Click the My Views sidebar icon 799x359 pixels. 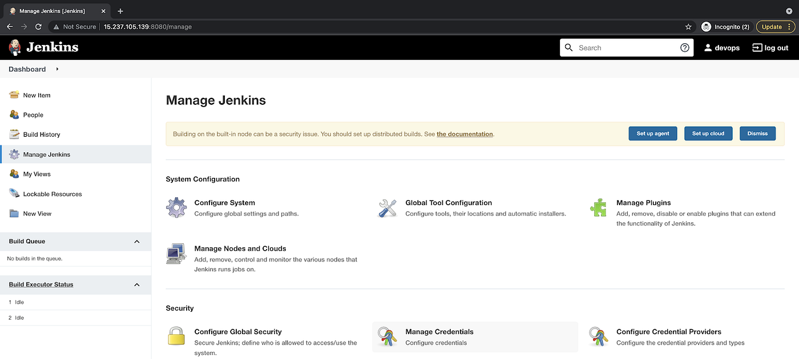point(14,174)
